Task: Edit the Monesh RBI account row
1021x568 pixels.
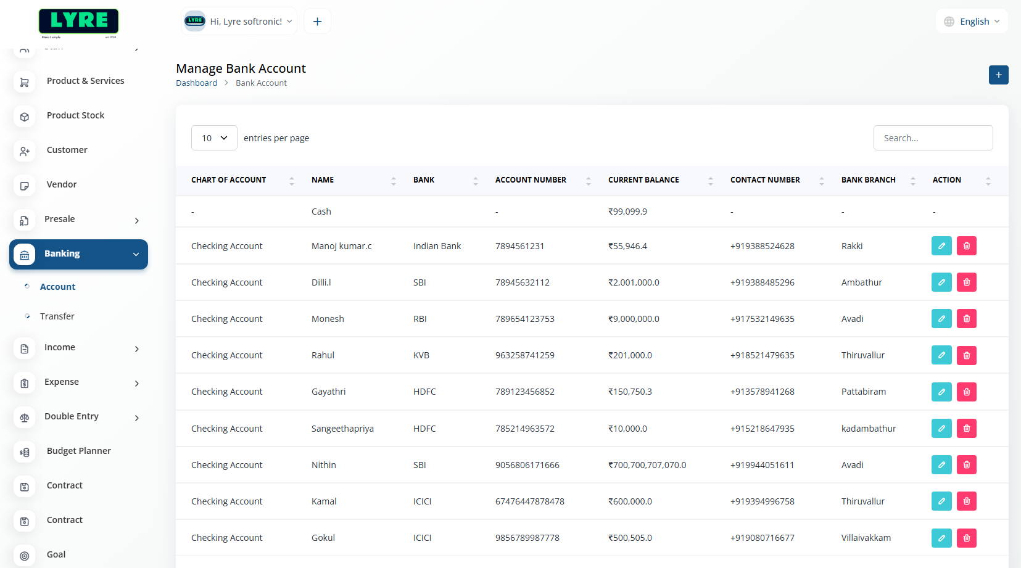Action: (x=941, y=319)
